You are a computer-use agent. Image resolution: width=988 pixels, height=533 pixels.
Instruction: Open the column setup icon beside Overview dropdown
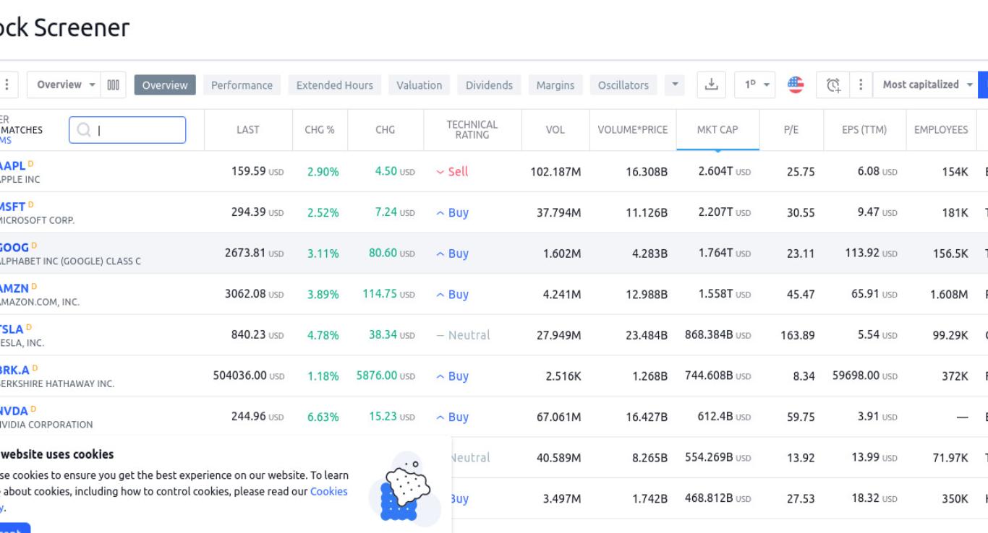tap(114, 84)
